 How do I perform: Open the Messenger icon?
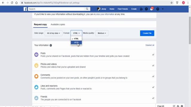pyautogui.click(x=147, y=9)
